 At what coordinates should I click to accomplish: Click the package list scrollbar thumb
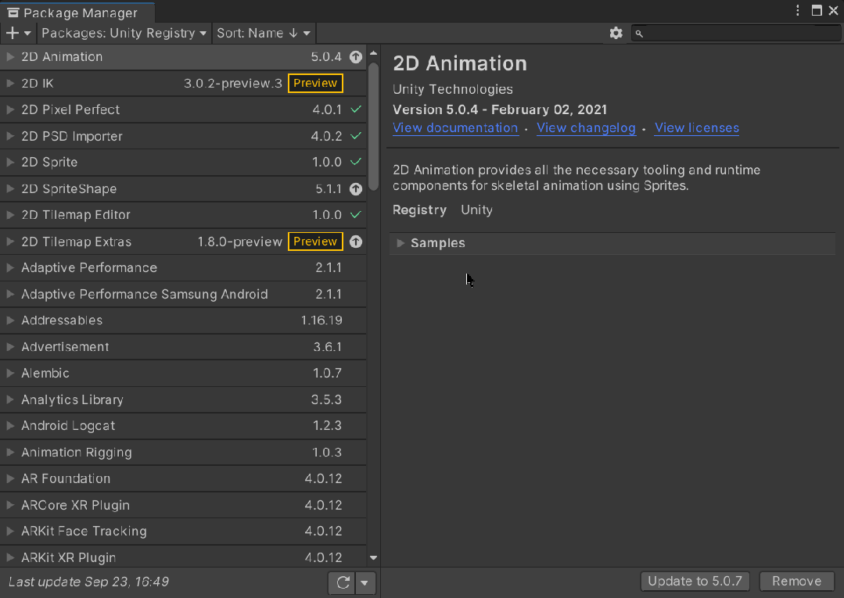(x=374, y=127)
